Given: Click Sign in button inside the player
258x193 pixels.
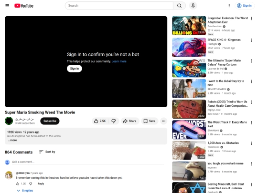Looking at the screenshot, I should coord(75,69).
